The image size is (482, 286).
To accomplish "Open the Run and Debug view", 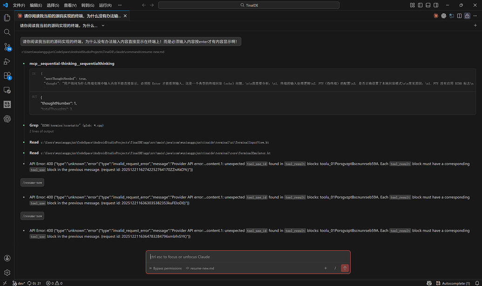I will click(7, 61).
